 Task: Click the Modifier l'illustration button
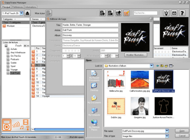[x=136, y=55]
